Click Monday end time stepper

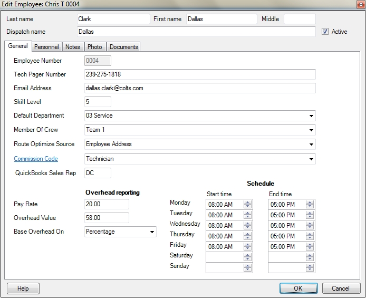tap(310, 205)
